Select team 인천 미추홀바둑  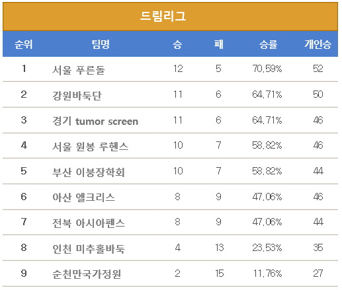click(89, 249)
